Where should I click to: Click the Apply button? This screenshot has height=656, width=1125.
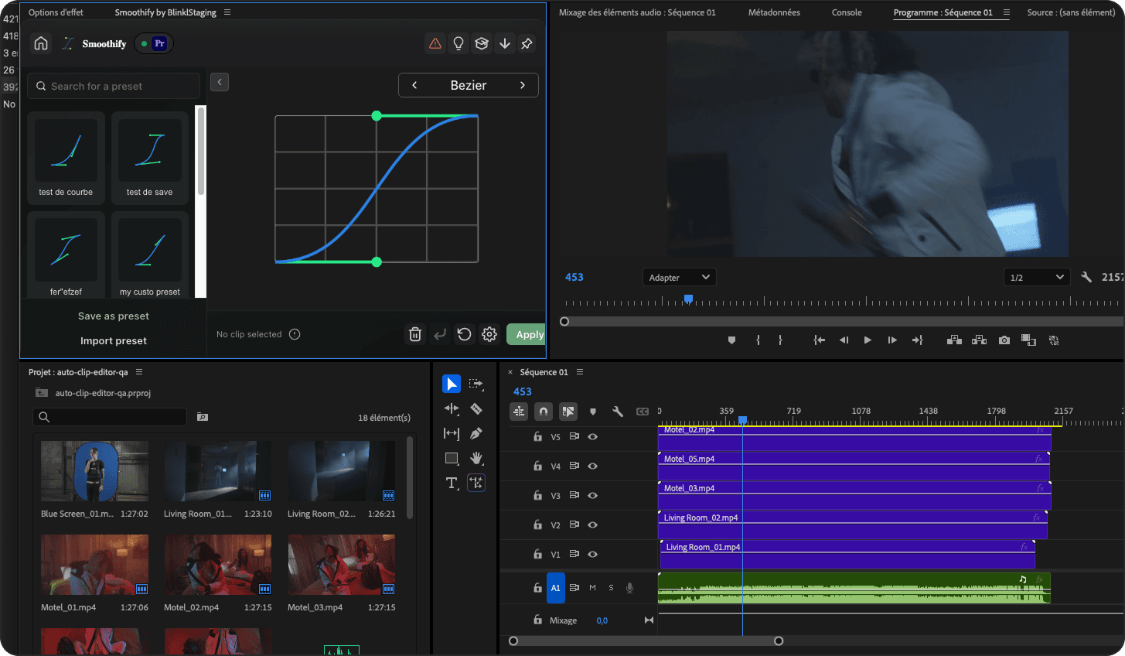(527, 334)
